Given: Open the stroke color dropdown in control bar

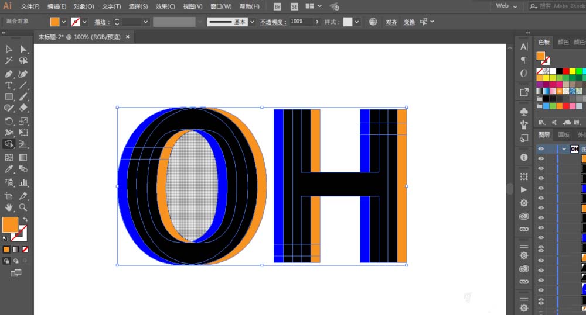Looking at the screenshot, I should pos(85,22).
